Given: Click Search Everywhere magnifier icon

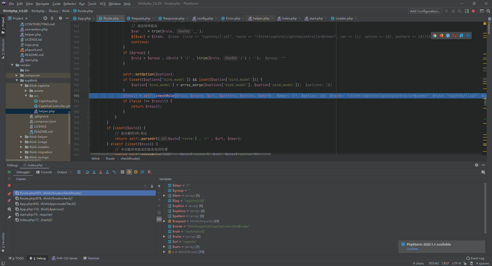Looking at the screenshot, I should click(x=488, y=11).
